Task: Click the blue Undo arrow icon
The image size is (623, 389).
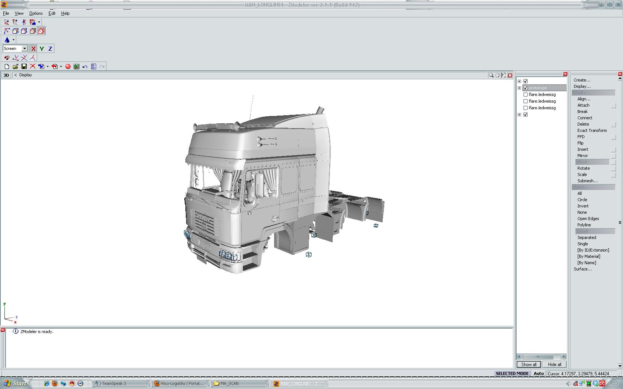Action: tap(85, 67)
